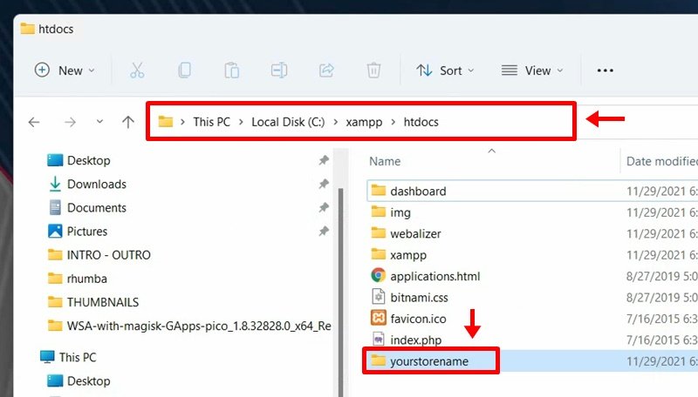Click the Chrome icon of applications.html
Screen dimensions: 698x397
point(378,275)
